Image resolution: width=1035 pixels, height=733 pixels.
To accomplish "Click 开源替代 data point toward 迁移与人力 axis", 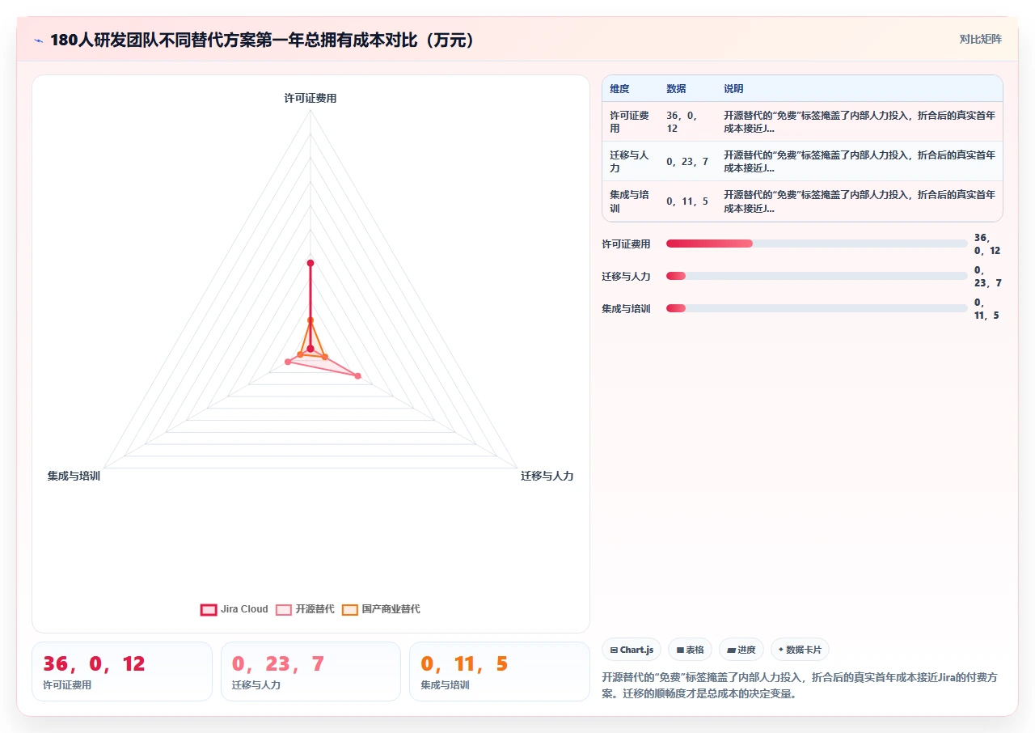I will pyautogui.click(x=358, y=376).
